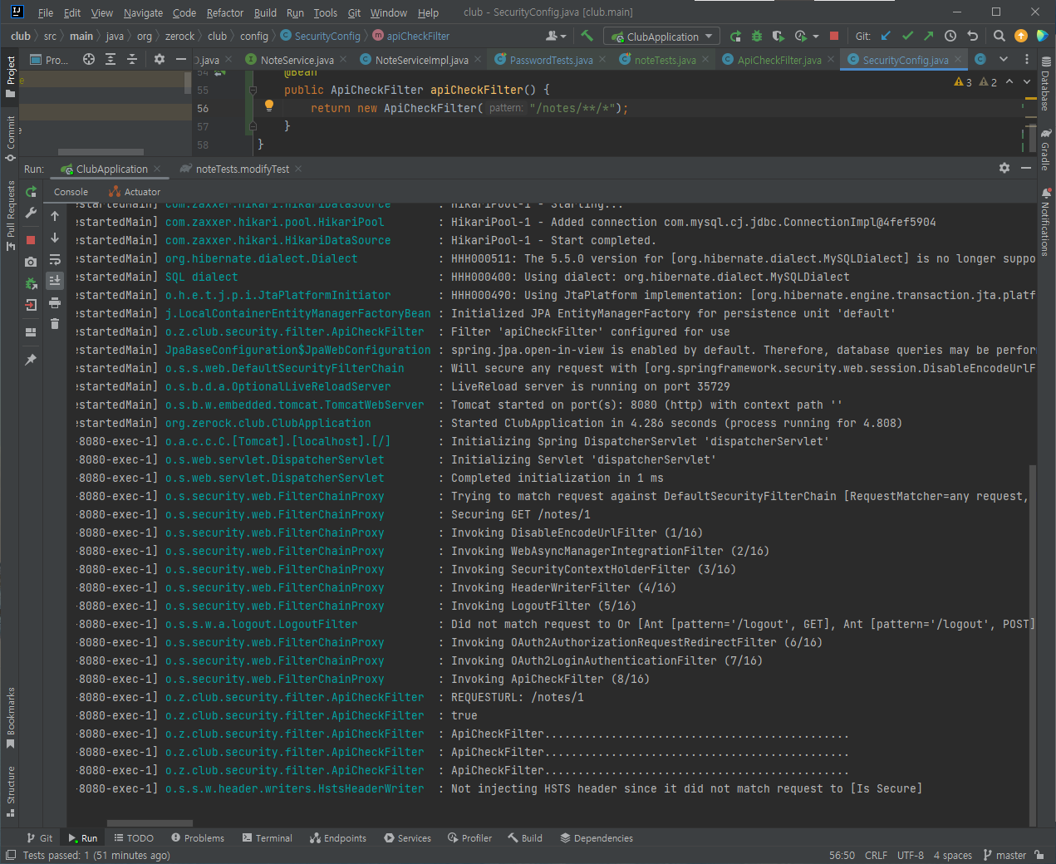Open editor tabs more-options kebab menu
Screen dimensions: 1056x864
(x=1027, y=59)
